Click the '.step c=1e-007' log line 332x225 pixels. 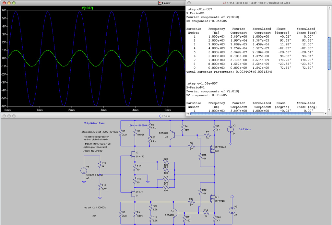199,9
